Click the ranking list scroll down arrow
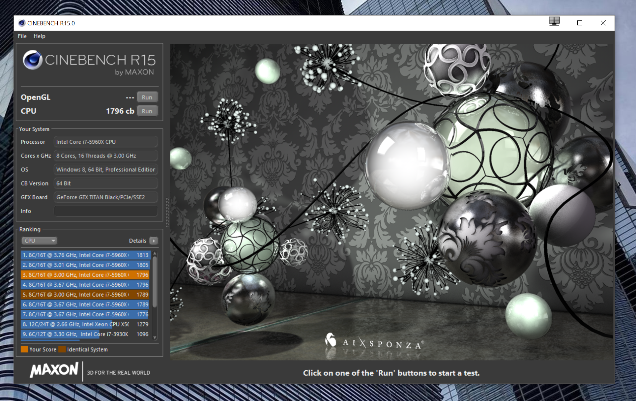This screenshot has height=401, width=636. pyautogui.click(x=155, y=337)
